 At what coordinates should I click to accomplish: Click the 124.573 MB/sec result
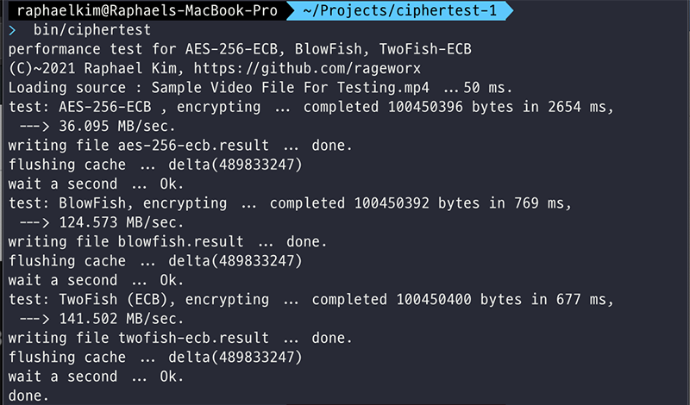(121, 222)
